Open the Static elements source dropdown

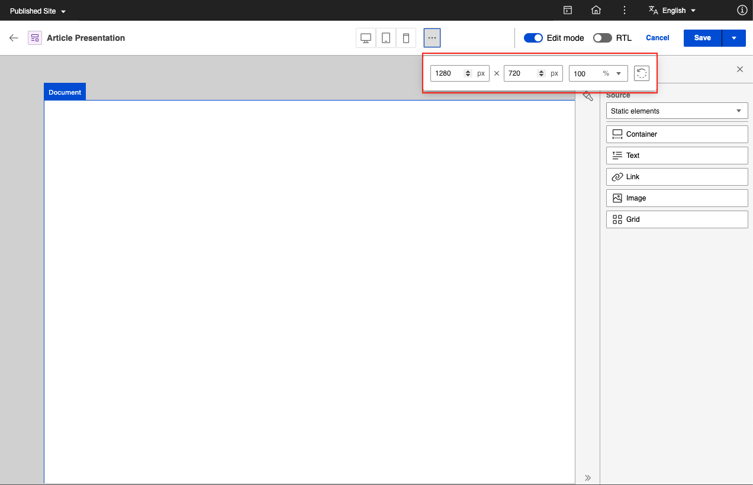tap(677, 111)
